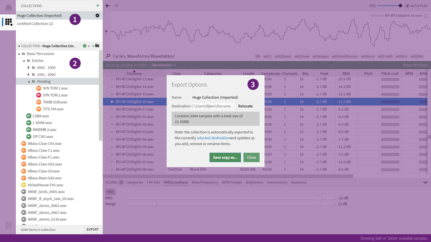The image size is (431, 242).
Task: Navigate back with the left arrow
Action: (x=108, y=5)
